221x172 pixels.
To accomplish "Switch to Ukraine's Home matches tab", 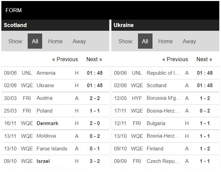I will click(x=165, y=41).
